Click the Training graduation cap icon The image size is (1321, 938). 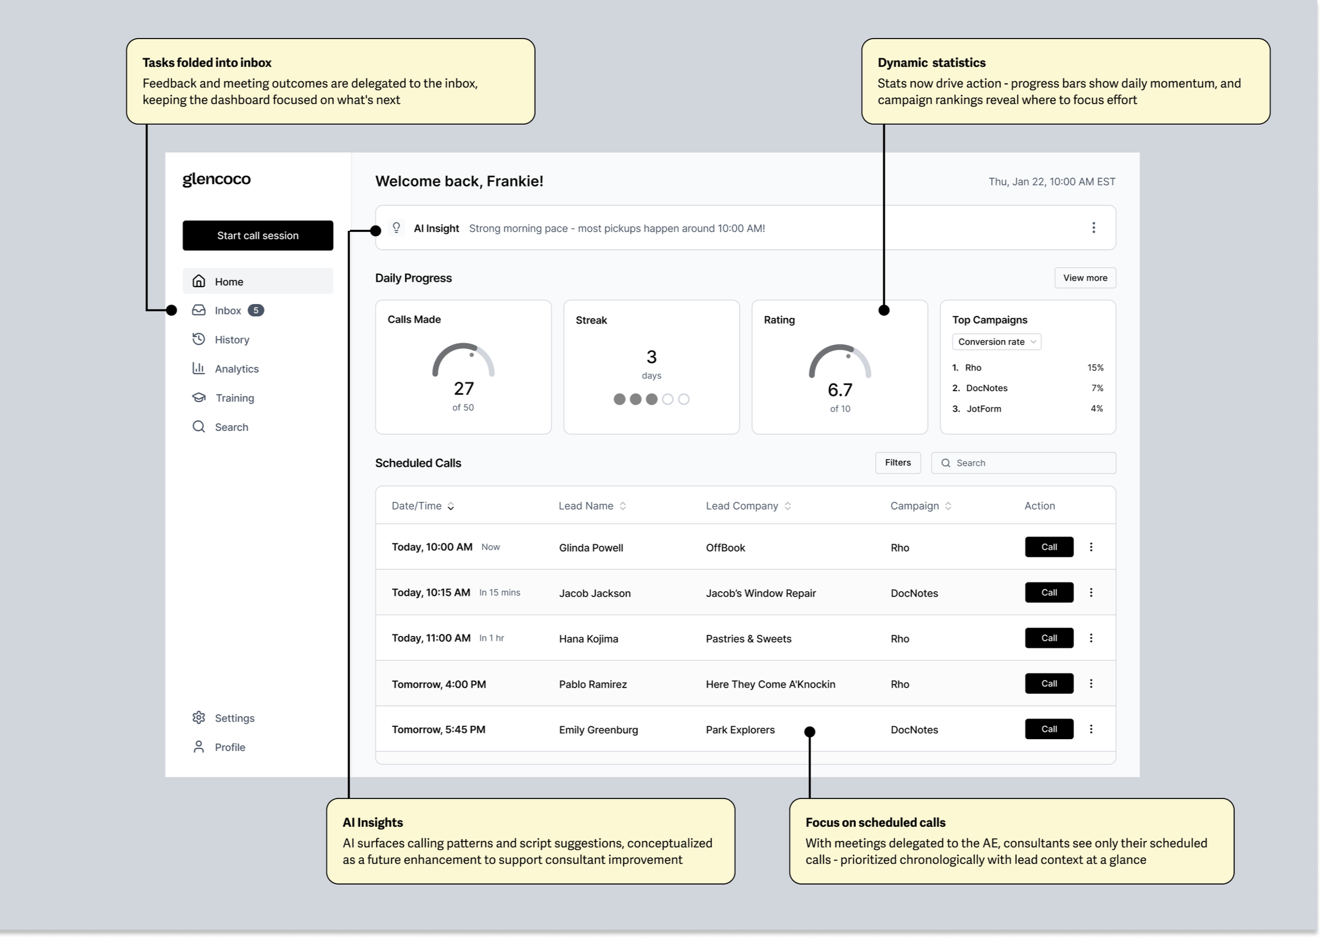pyautogui.click(x=199, y=397)
